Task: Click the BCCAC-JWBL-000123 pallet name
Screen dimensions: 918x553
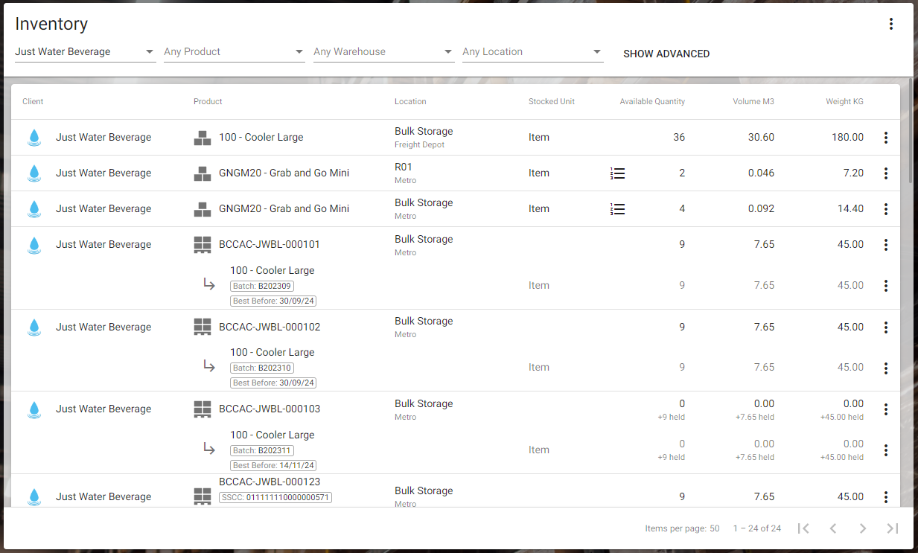Action: [270, 482]
